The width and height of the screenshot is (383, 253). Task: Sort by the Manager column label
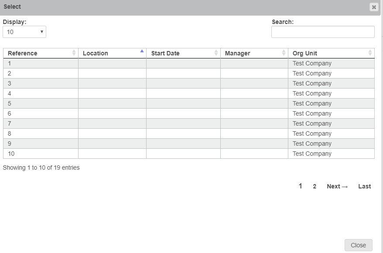point(238,53)
